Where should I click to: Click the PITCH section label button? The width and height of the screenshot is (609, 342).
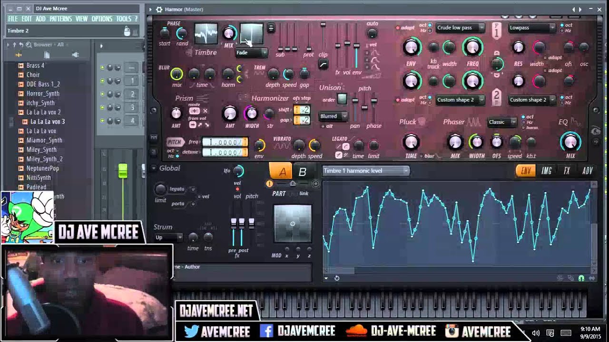coord(175,142)
